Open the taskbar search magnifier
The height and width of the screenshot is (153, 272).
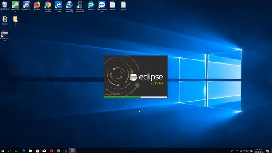[9, 150]
